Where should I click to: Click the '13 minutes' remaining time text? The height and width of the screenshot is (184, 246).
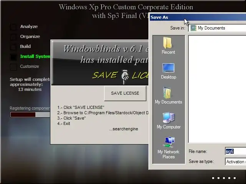[30, 89]
